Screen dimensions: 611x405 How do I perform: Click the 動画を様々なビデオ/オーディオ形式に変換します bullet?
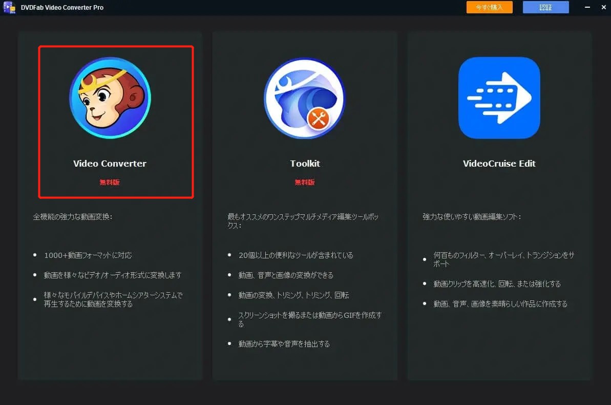(x=113, y=275)
